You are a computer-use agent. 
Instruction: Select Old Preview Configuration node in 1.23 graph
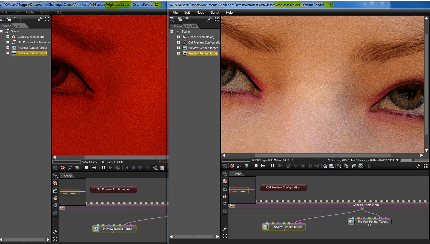click(283, 187)
